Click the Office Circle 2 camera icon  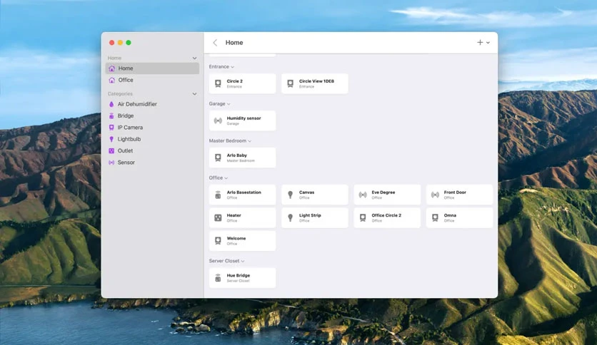pyautogui.click(x=363, y=217)
